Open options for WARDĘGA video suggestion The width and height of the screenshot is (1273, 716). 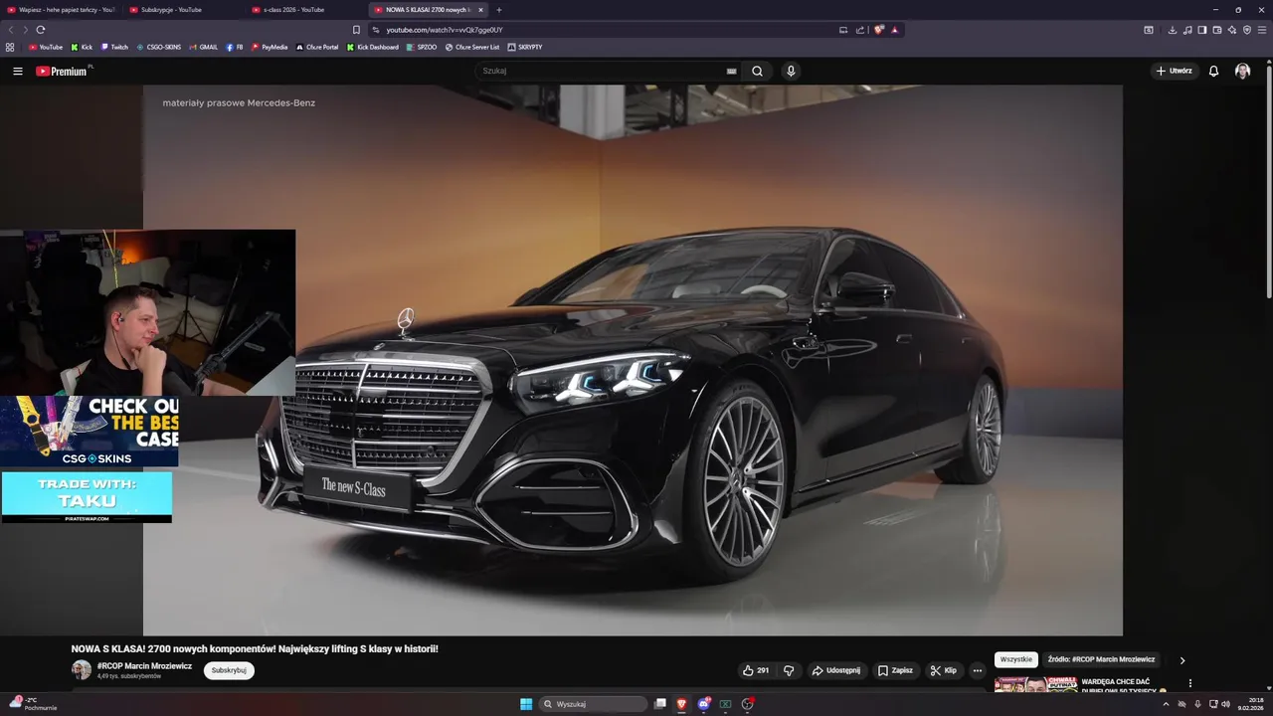[x=1189, y=683]
